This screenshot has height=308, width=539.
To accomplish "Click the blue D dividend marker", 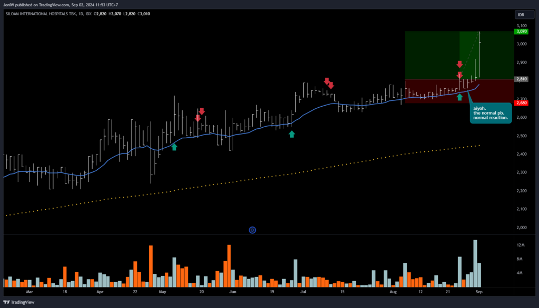I will pos(252,230).
